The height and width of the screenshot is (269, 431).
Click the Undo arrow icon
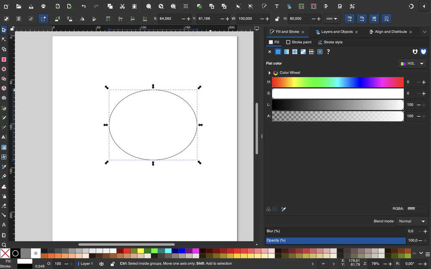[84, 6]
